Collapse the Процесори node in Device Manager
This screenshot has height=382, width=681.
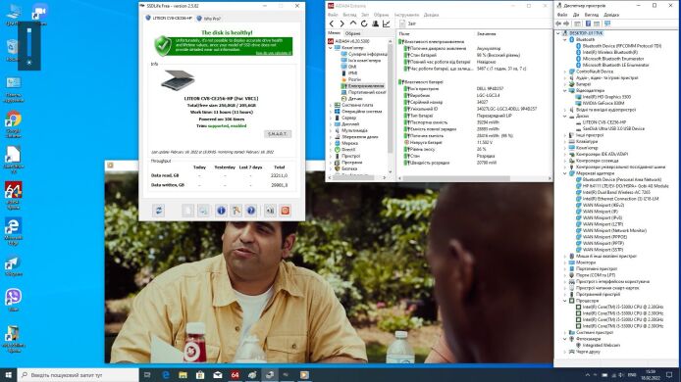coord(565,301)
